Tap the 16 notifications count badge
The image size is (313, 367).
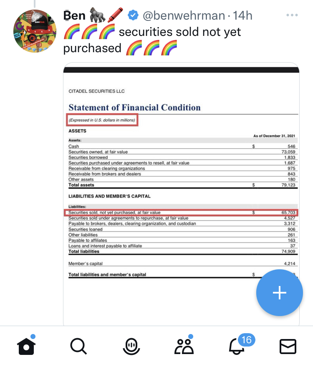[246, 340]
